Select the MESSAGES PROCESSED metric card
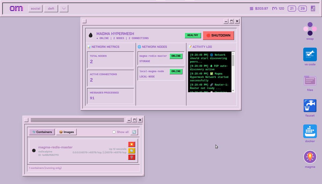The height and width of the screenshot is (184, 322). click(111, 96)
